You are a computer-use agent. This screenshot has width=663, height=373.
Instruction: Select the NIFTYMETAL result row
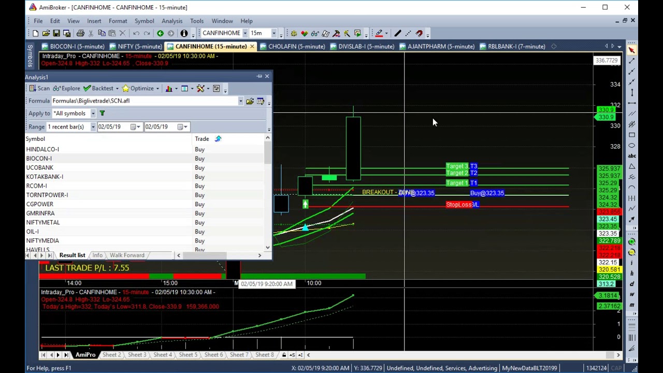pyautogui.click(x=145, y=223)
